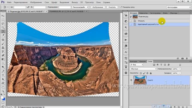Image resolution: width=192 pixels, height=108 pixels.
Task: Open the resolution units Пикселов/дюйм dropdown
Action: 80,7
